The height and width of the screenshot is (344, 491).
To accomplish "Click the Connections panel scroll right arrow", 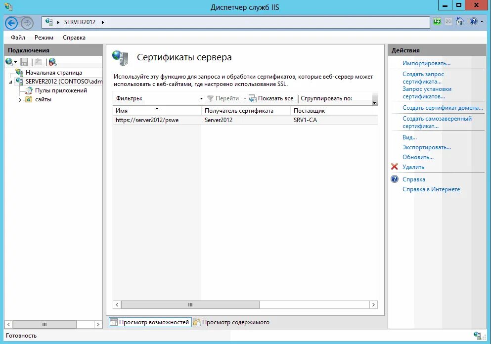I will click(x=98, y=325).
